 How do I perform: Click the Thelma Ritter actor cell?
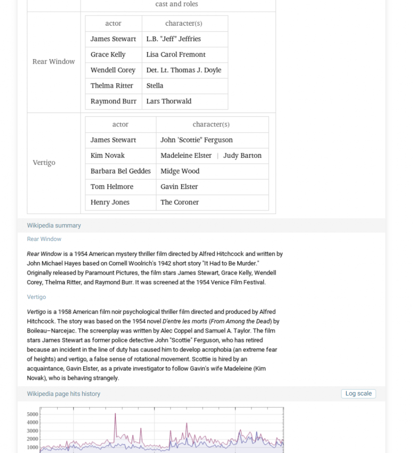112,85
